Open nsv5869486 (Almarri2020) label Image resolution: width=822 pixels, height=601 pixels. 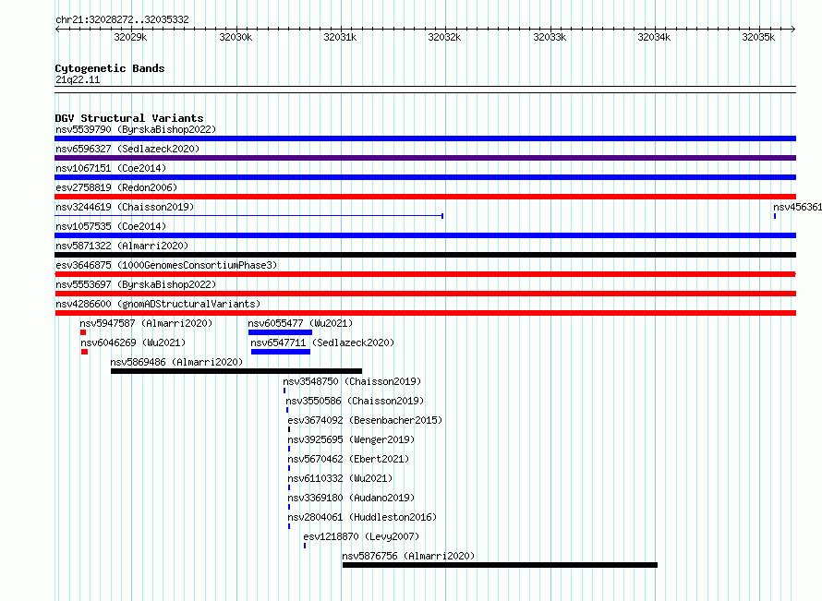176,362
